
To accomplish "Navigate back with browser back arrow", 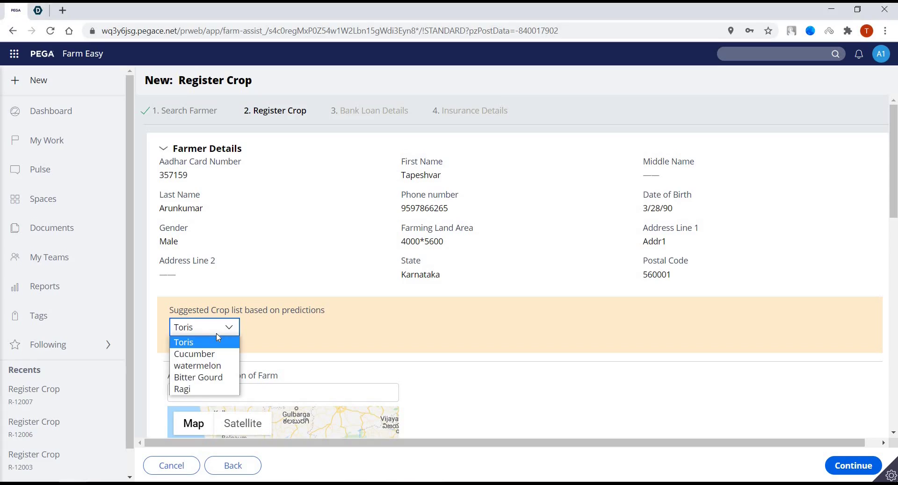I will coord(13,31).
